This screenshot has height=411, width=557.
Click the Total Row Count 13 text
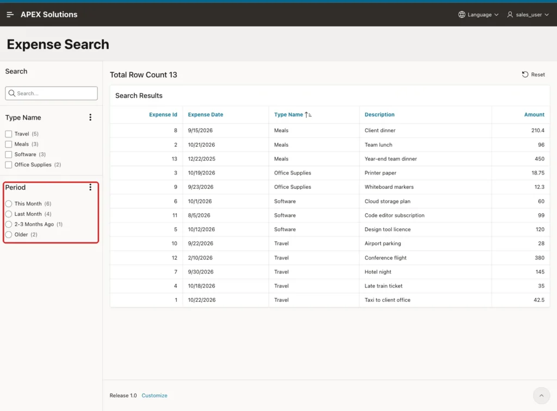coord(143,74)
